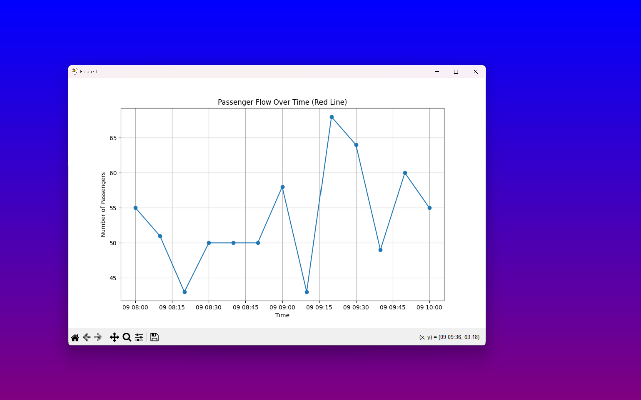Click the matplotlib icon in title bar
Viewport: 641px width, 400px height.
tap(75, 72)
